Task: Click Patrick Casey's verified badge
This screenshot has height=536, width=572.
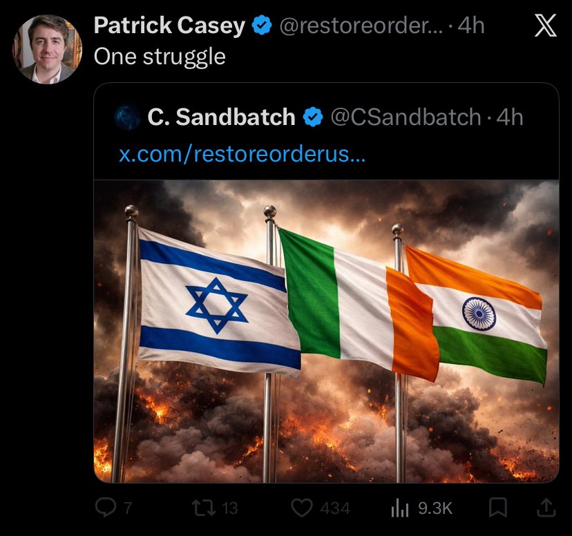Action: click(262, 25)
